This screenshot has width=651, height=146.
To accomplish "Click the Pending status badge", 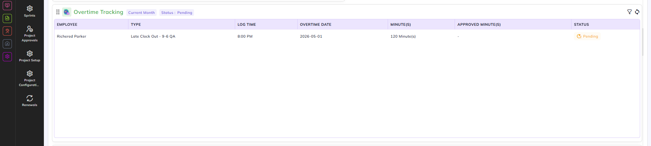I will click(587, 36).
